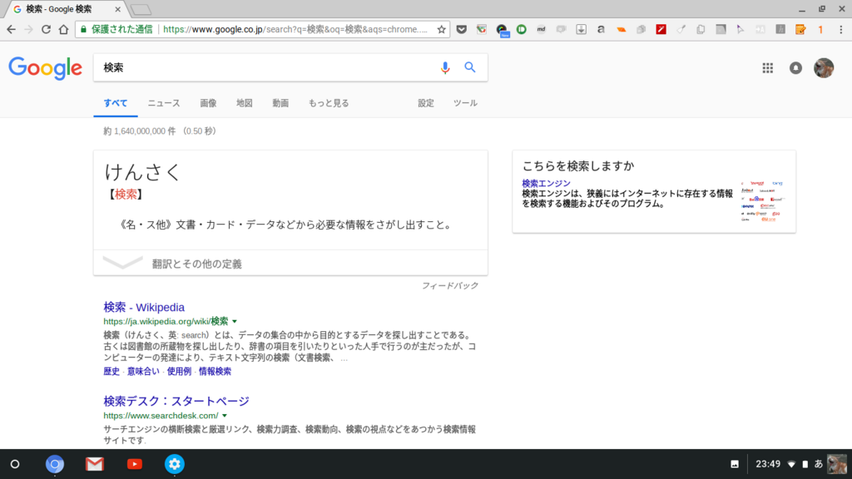The height and width of the screenshot is (479, 852).
Task: Open Gmail from the shelf
Action: click(94, 464)
